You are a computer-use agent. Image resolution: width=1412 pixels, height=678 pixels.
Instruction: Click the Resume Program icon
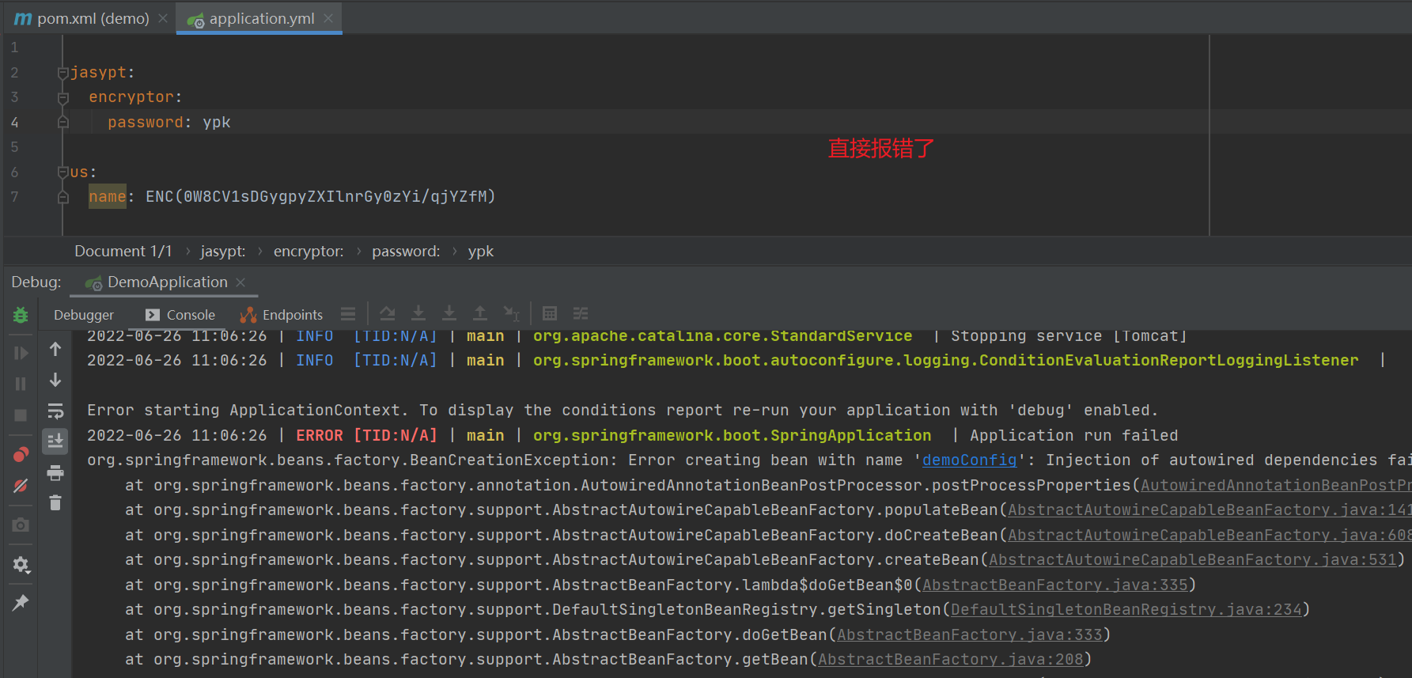click(x=21, y=353)
